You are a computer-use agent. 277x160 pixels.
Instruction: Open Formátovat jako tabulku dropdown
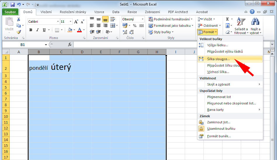click(171, 26)
